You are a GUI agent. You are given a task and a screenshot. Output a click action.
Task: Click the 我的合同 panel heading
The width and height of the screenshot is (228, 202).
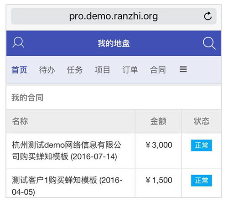[27, 98]
